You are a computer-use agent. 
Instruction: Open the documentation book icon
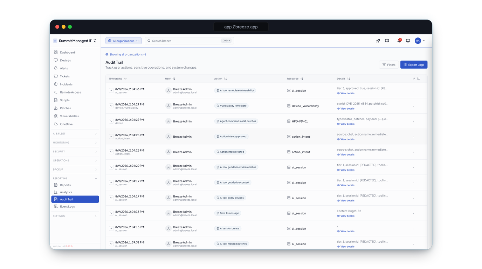[387, 41]
